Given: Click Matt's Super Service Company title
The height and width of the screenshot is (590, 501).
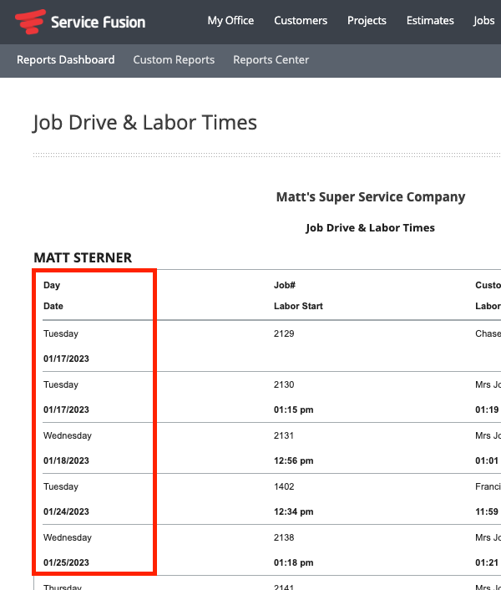Looking at the screenshot, I should pos(371,196).
